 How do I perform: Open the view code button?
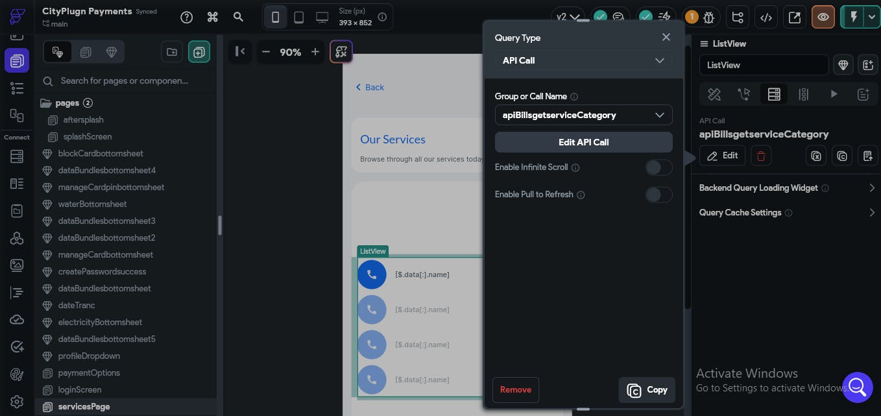point(766,18)
